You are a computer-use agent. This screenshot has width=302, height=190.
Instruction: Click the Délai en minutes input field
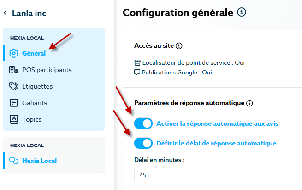[x=157, y=175]
